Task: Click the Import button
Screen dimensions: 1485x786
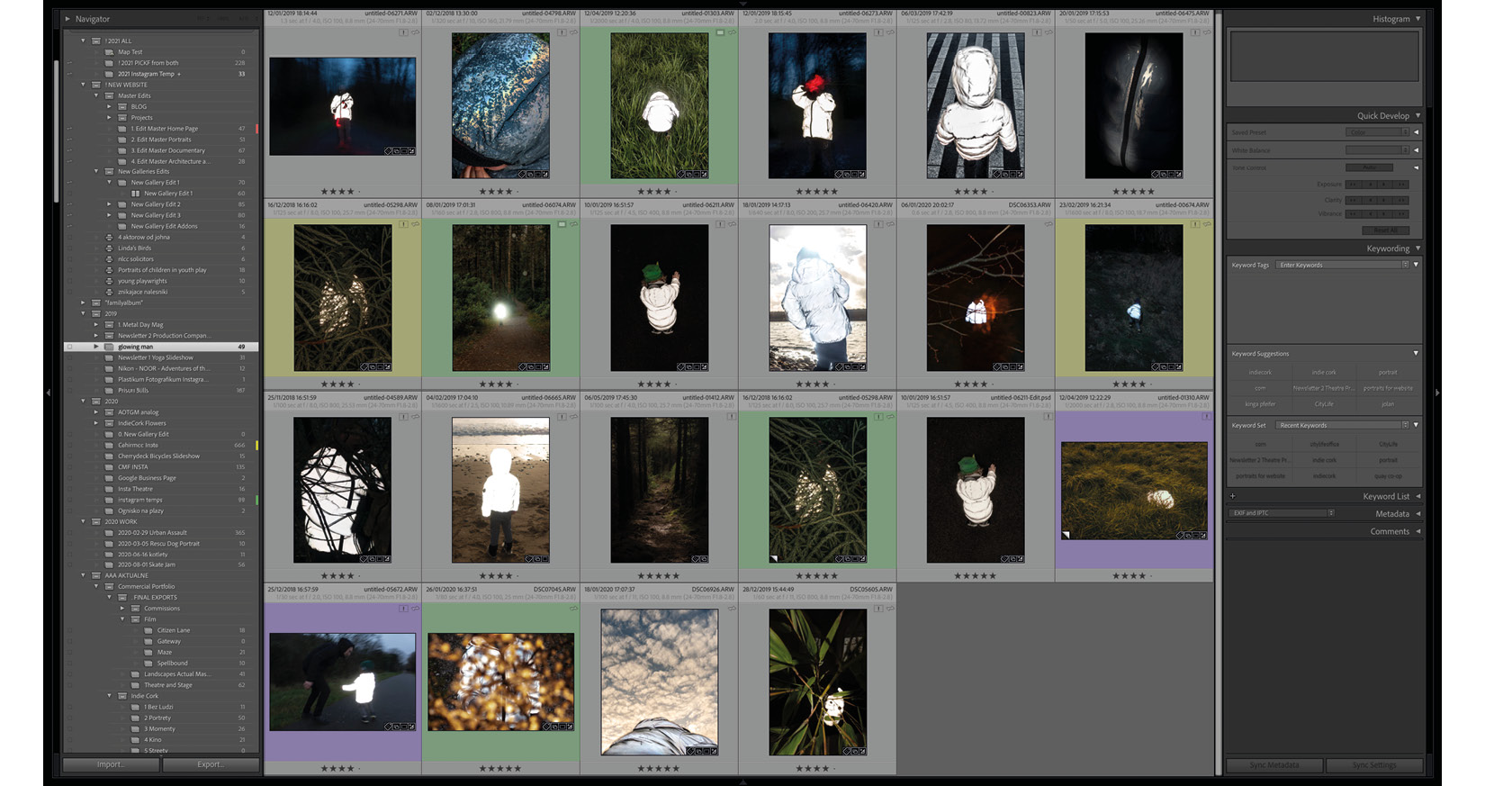Action: [111, 764]
